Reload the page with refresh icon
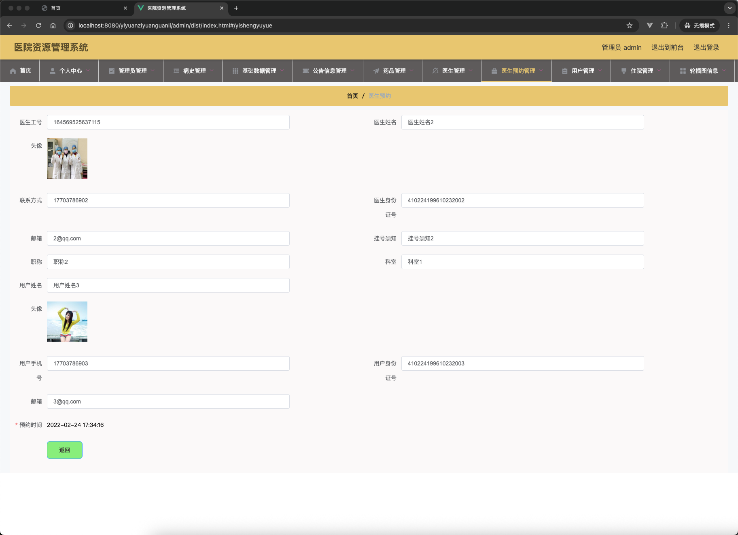 tap(38, 25)
